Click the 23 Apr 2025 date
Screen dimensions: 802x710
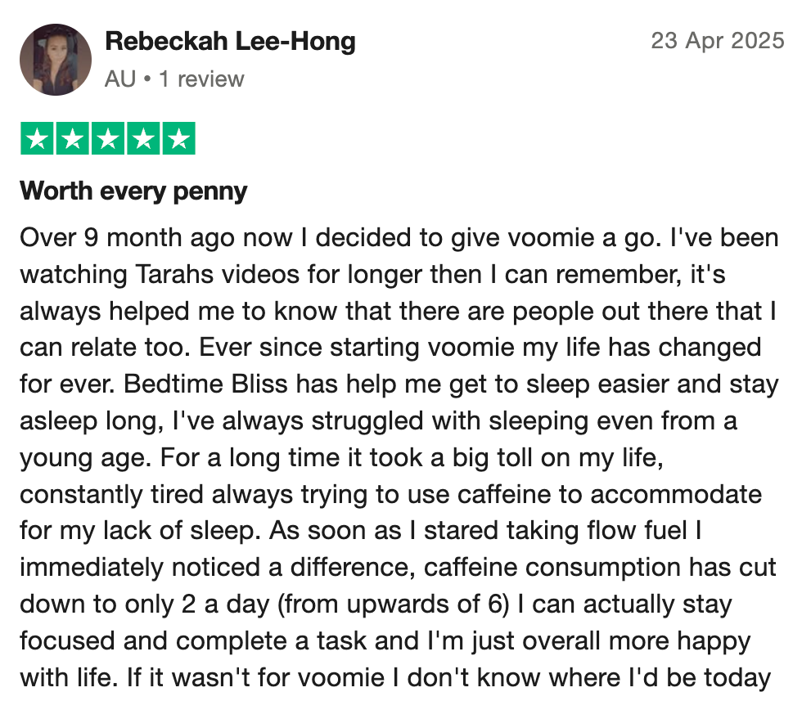coord(717,41)
